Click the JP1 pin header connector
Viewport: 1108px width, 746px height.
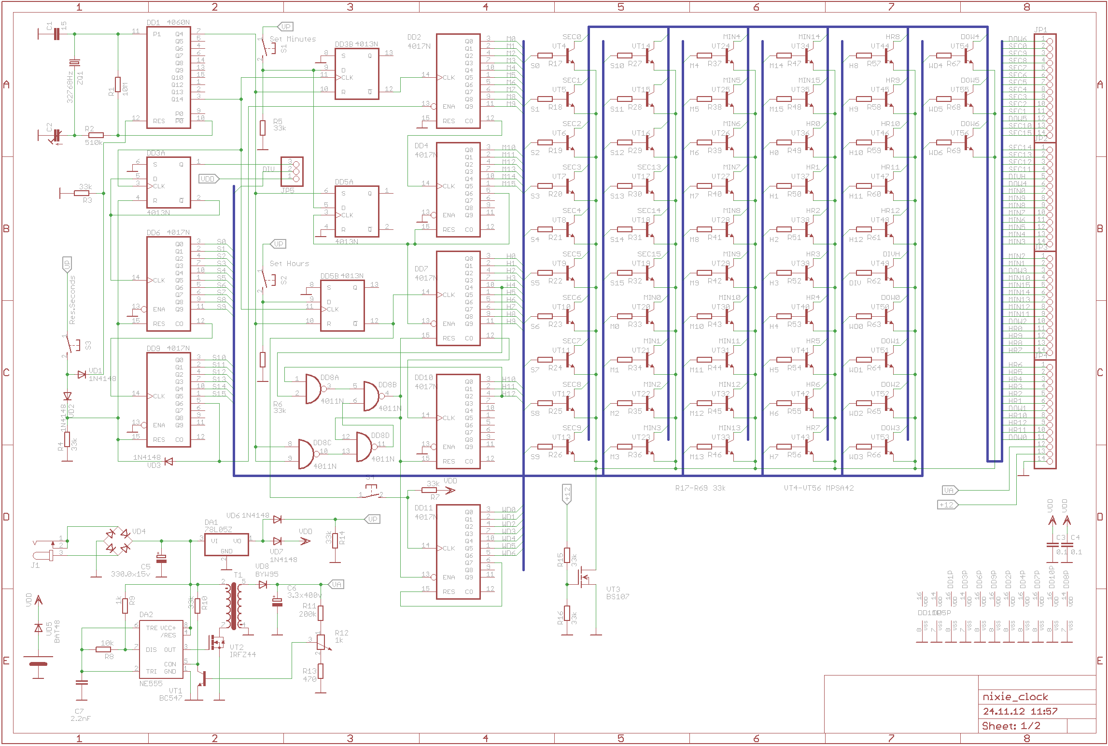(x=1045, y=87)
